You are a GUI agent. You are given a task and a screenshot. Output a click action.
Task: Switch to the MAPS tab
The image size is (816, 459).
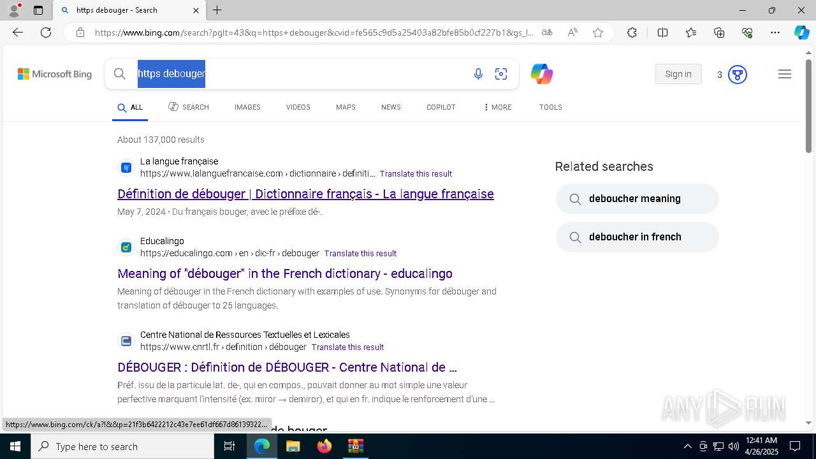coord(346,107)
